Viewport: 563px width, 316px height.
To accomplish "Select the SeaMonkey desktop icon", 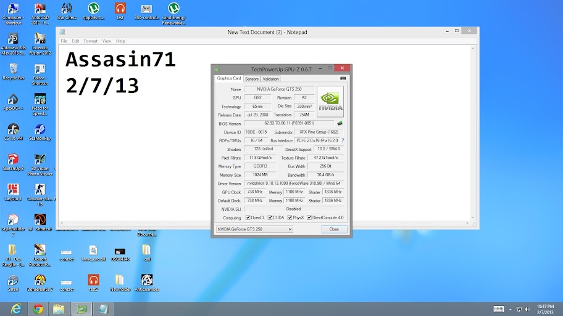I will click(40, 132).
